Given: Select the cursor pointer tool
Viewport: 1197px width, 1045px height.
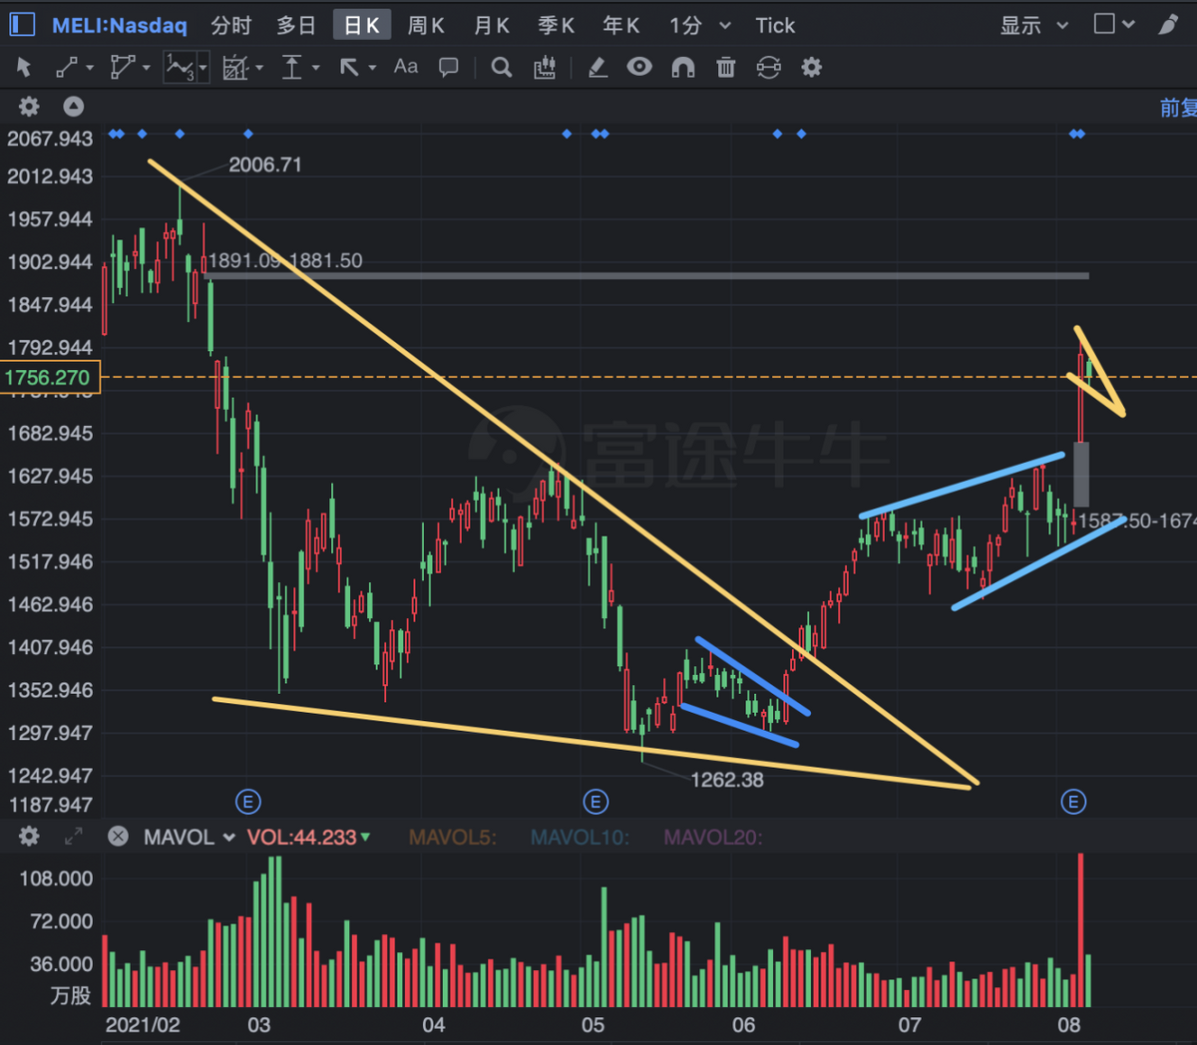Looking at the screenshot, I should point(24,67).
